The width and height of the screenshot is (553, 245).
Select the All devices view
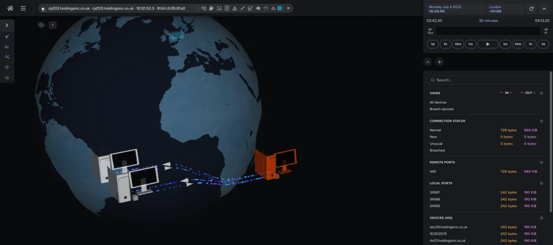point(438,102)
